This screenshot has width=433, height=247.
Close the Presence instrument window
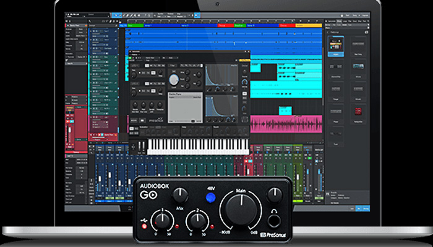point(249,51)
